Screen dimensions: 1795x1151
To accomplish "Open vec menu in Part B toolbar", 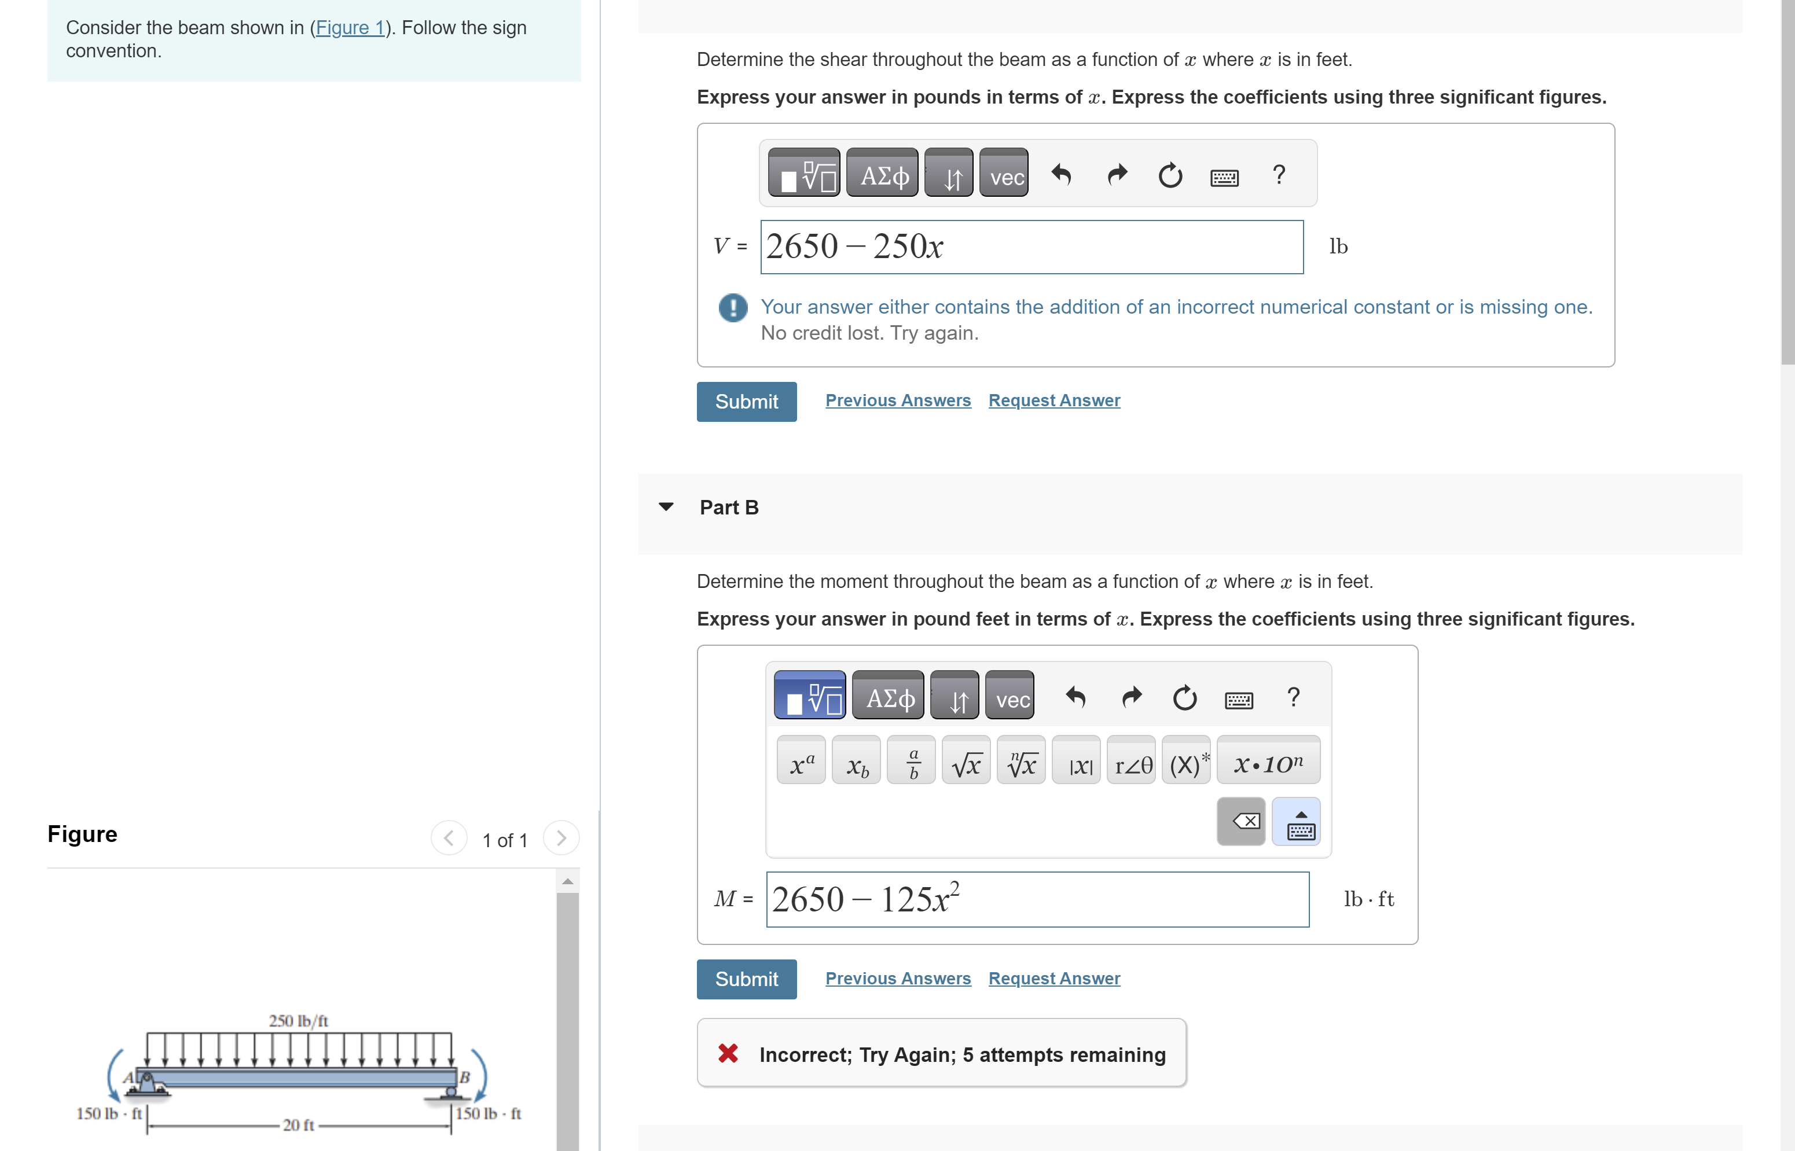I will (1010, 696).
